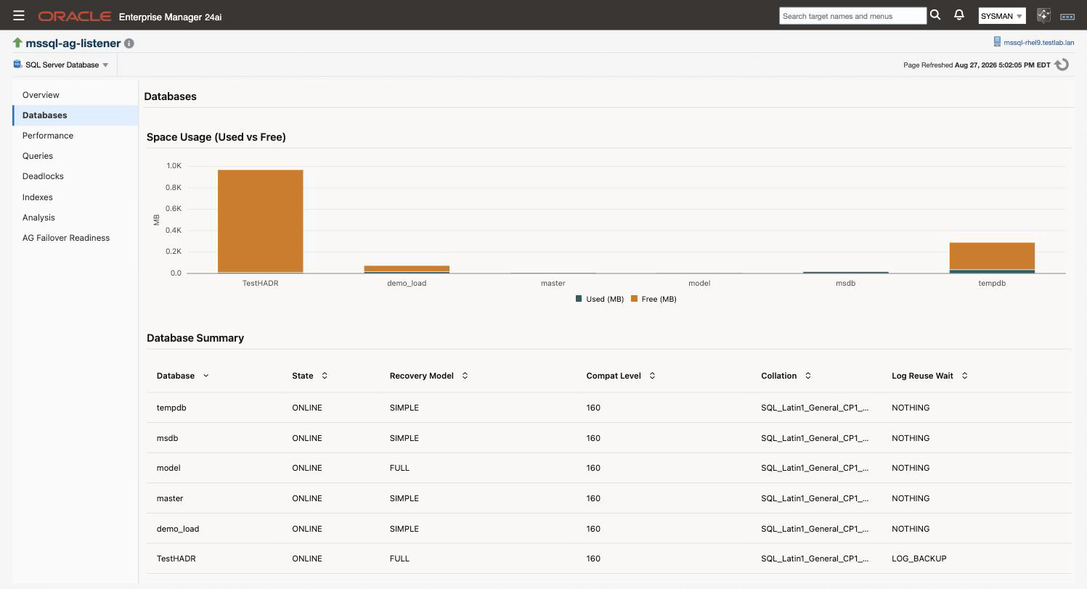The height and width of the screenshot is (589, 1087).
Task: Sort by State column arrows
Action: 325,376
